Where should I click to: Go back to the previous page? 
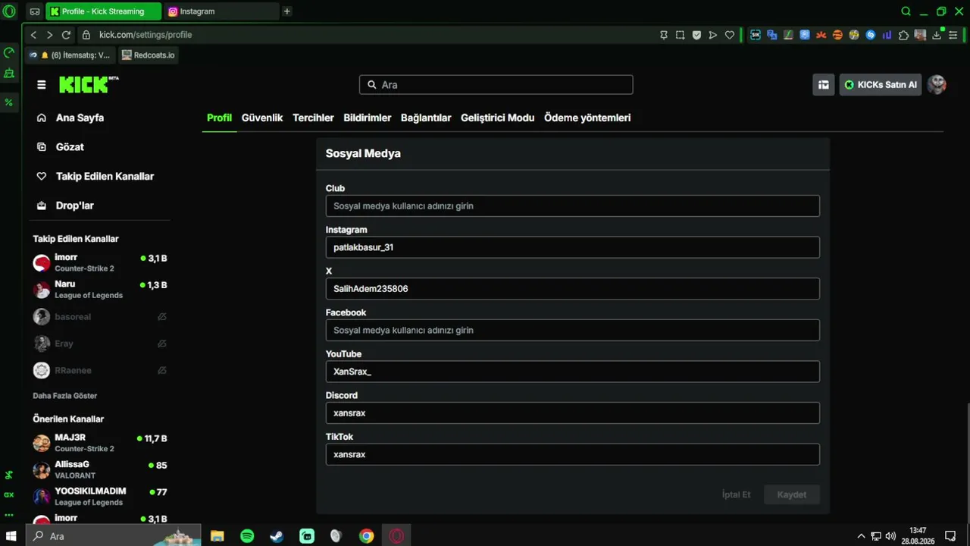click(33, 35)
